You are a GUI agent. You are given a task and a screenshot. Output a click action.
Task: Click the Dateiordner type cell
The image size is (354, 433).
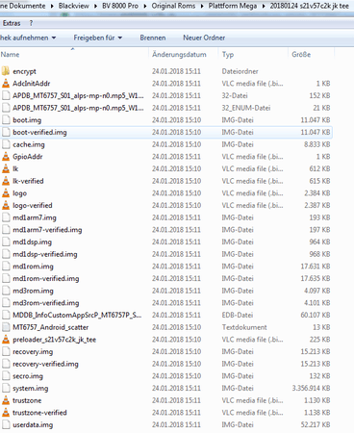tap(240, 71)
